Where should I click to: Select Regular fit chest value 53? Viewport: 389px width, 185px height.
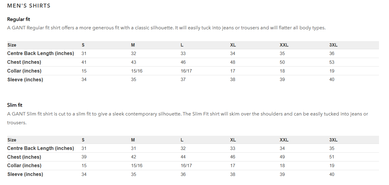tap(332, 62)
